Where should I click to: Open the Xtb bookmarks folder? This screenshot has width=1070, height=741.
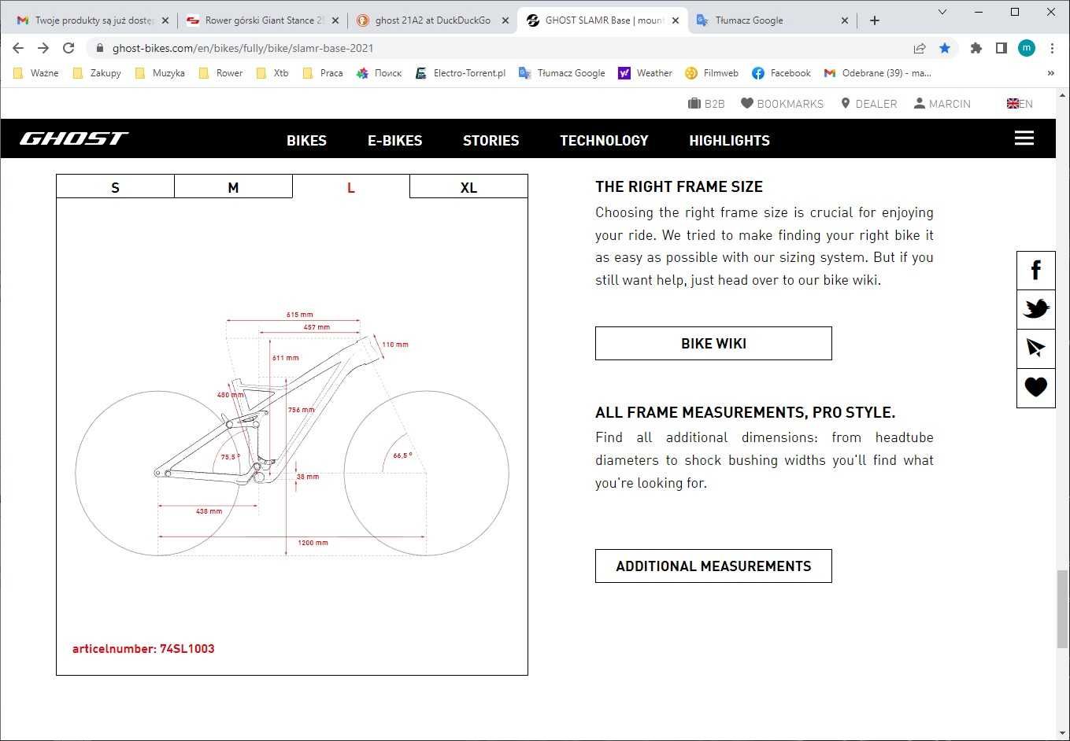(273, 73)
